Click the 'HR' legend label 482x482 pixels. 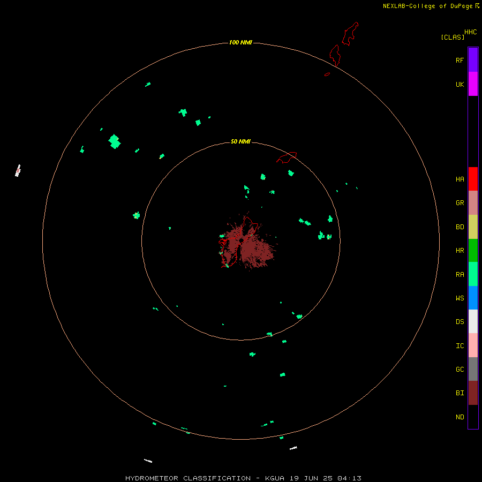460,251
